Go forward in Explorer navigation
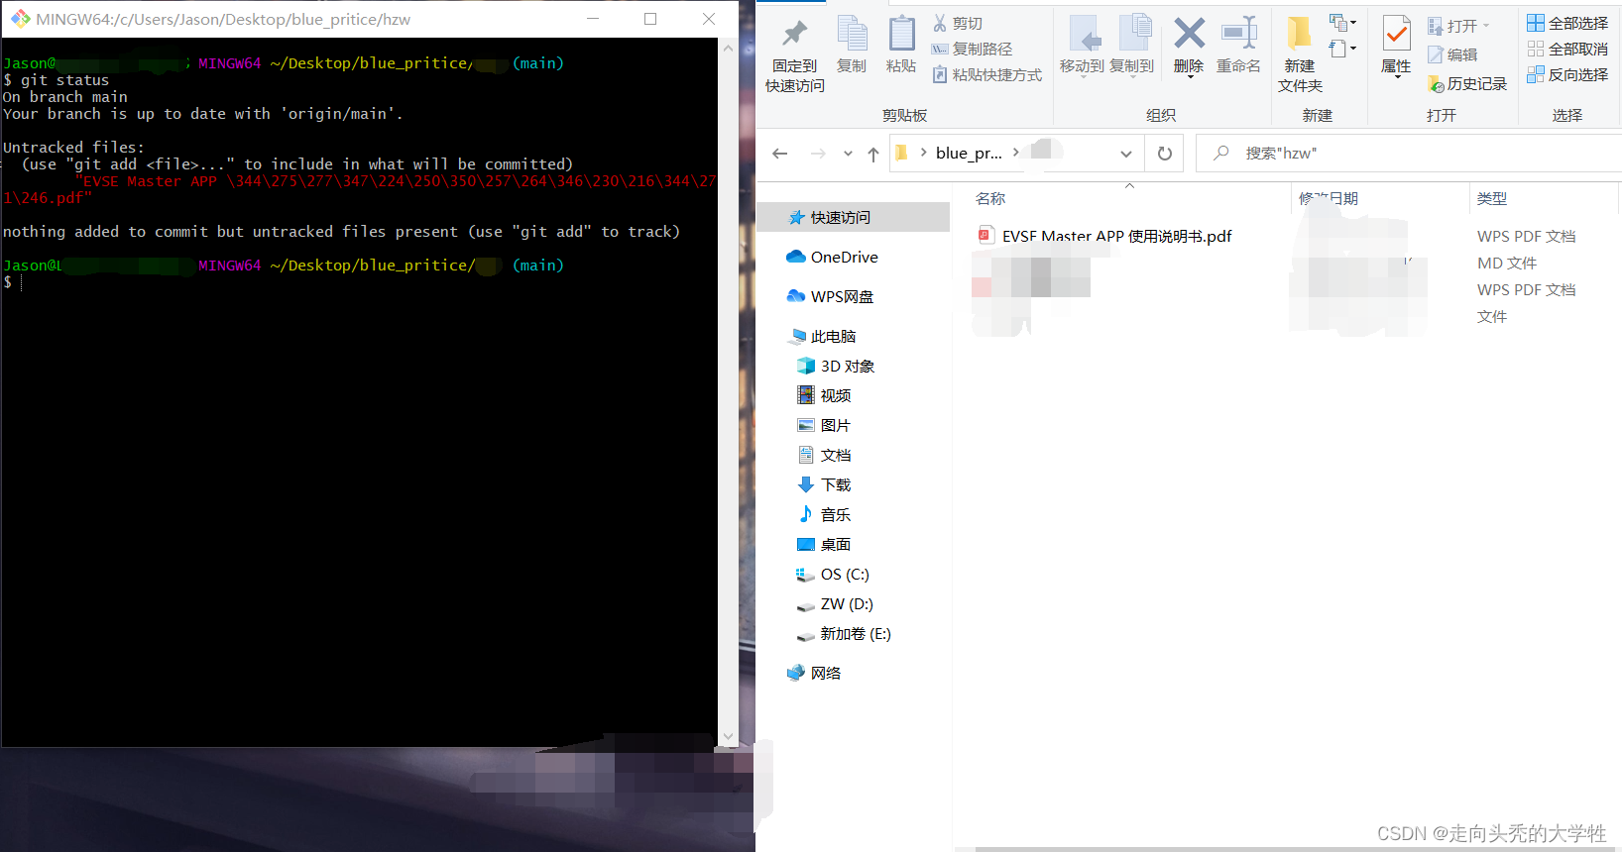1622x852 pixels. point(817,154)
